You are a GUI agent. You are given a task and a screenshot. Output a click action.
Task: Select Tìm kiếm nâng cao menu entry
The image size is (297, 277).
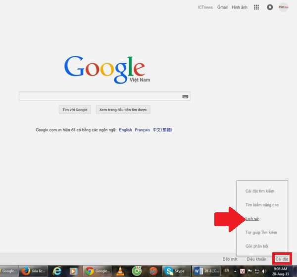tap(262, 204)
